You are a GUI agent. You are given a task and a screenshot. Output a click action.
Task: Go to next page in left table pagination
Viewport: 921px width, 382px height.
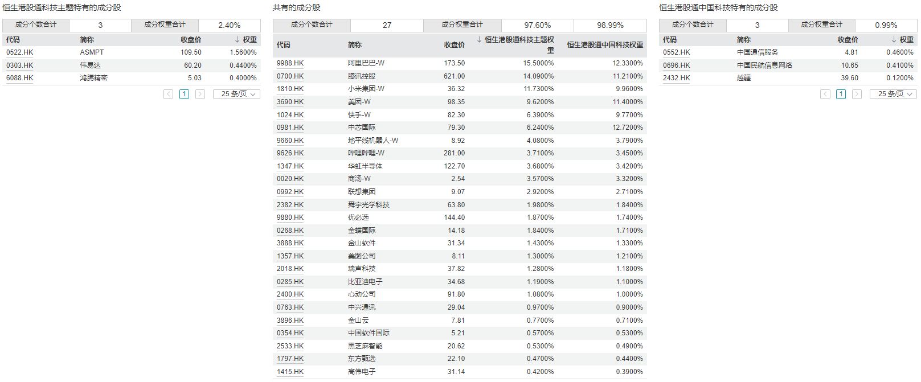coord(200,94)
